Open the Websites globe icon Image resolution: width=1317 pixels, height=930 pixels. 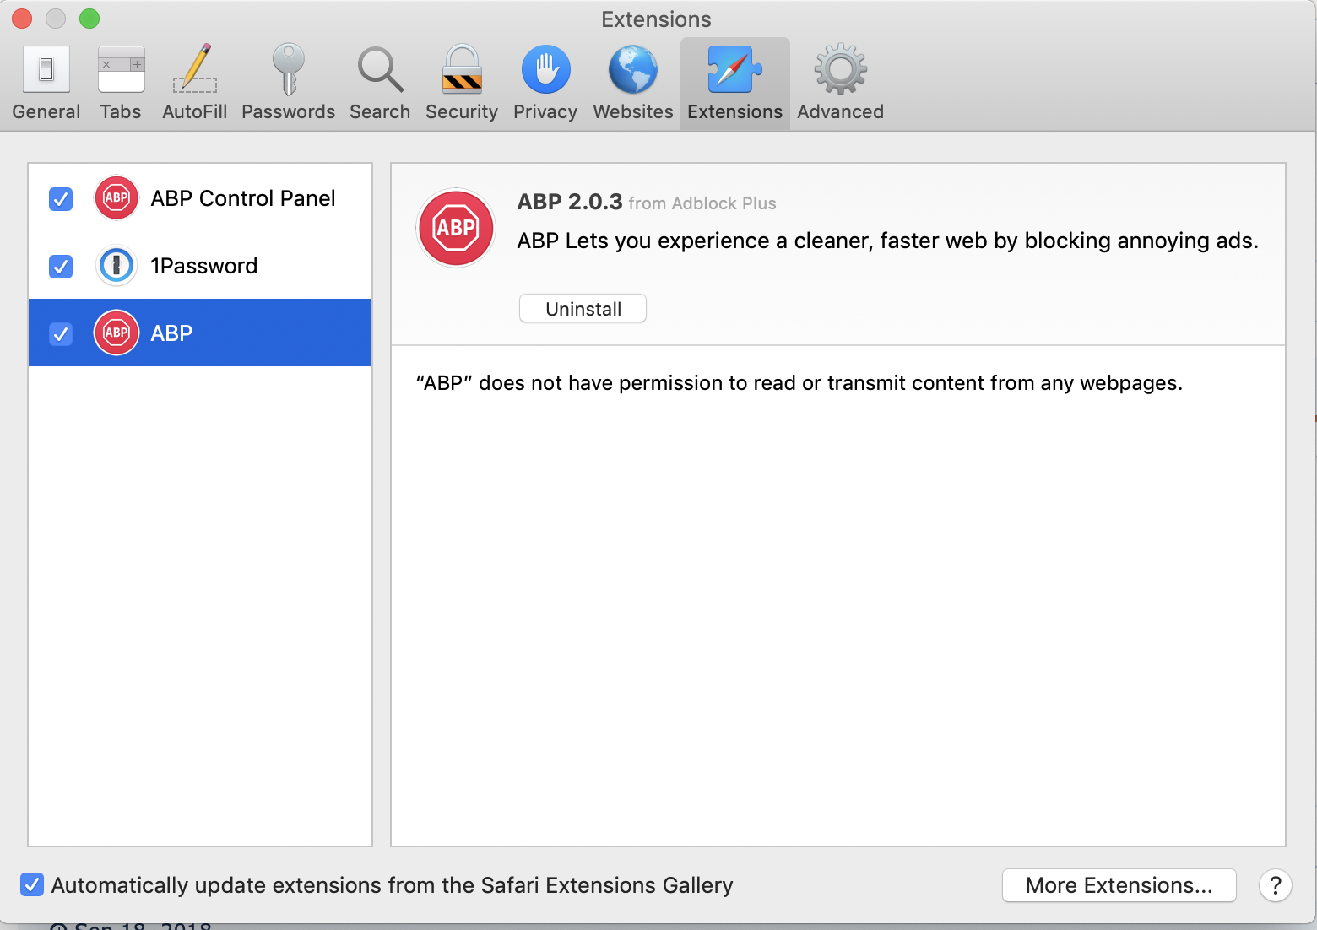click(x=633, y=69)
